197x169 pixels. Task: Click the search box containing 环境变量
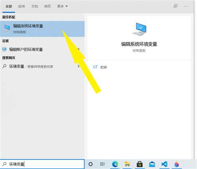click(x=42, y=164)
